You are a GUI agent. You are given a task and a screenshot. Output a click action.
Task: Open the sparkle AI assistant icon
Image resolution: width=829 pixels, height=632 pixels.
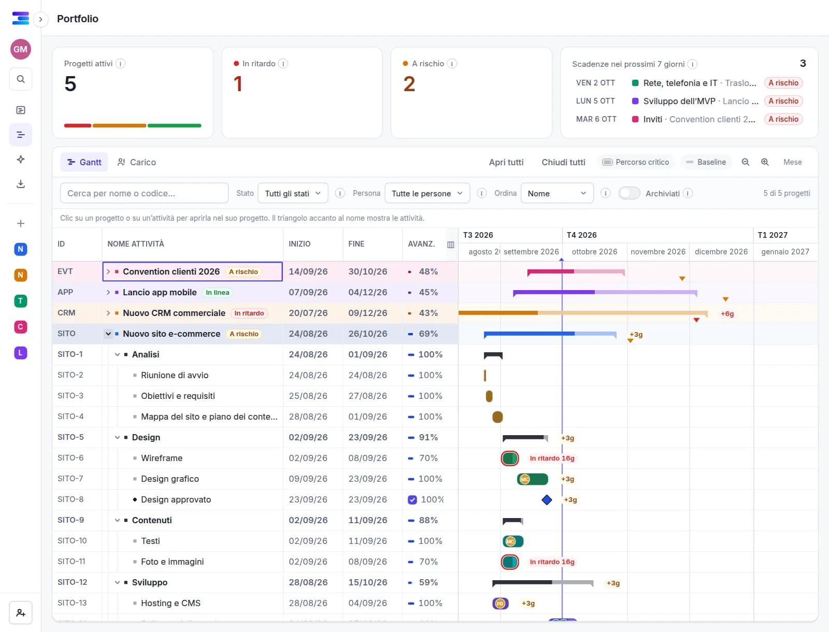pyautogui.click(x=21, y=159)
